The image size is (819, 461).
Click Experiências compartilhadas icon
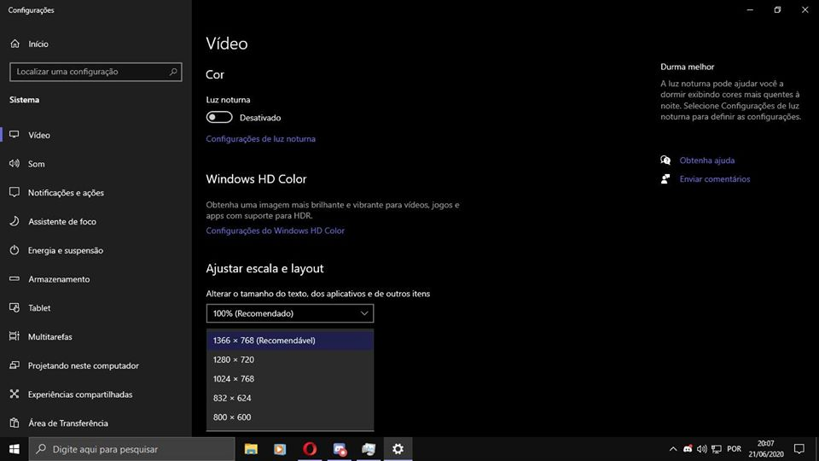[15, 394]
